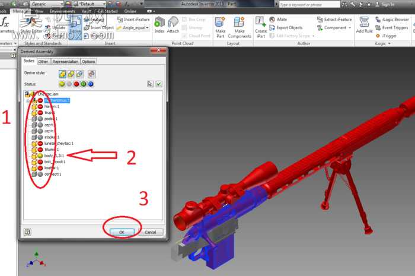Toggle gray status icon of connect:1 row
Screen dimensions: 415x276
40,175
